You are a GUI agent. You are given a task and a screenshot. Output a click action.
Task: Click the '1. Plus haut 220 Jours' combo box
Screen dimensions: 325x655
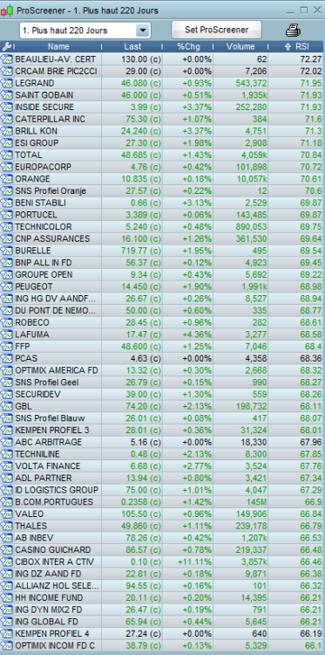85,31
